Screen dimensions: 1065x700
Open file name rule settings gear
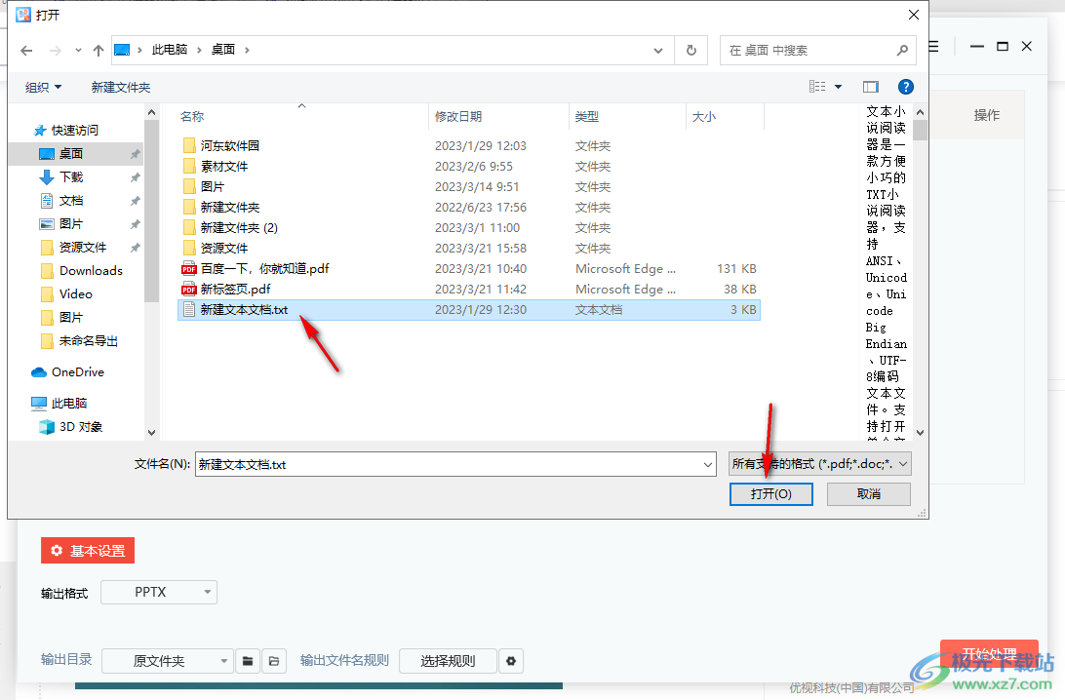[511, 661]
